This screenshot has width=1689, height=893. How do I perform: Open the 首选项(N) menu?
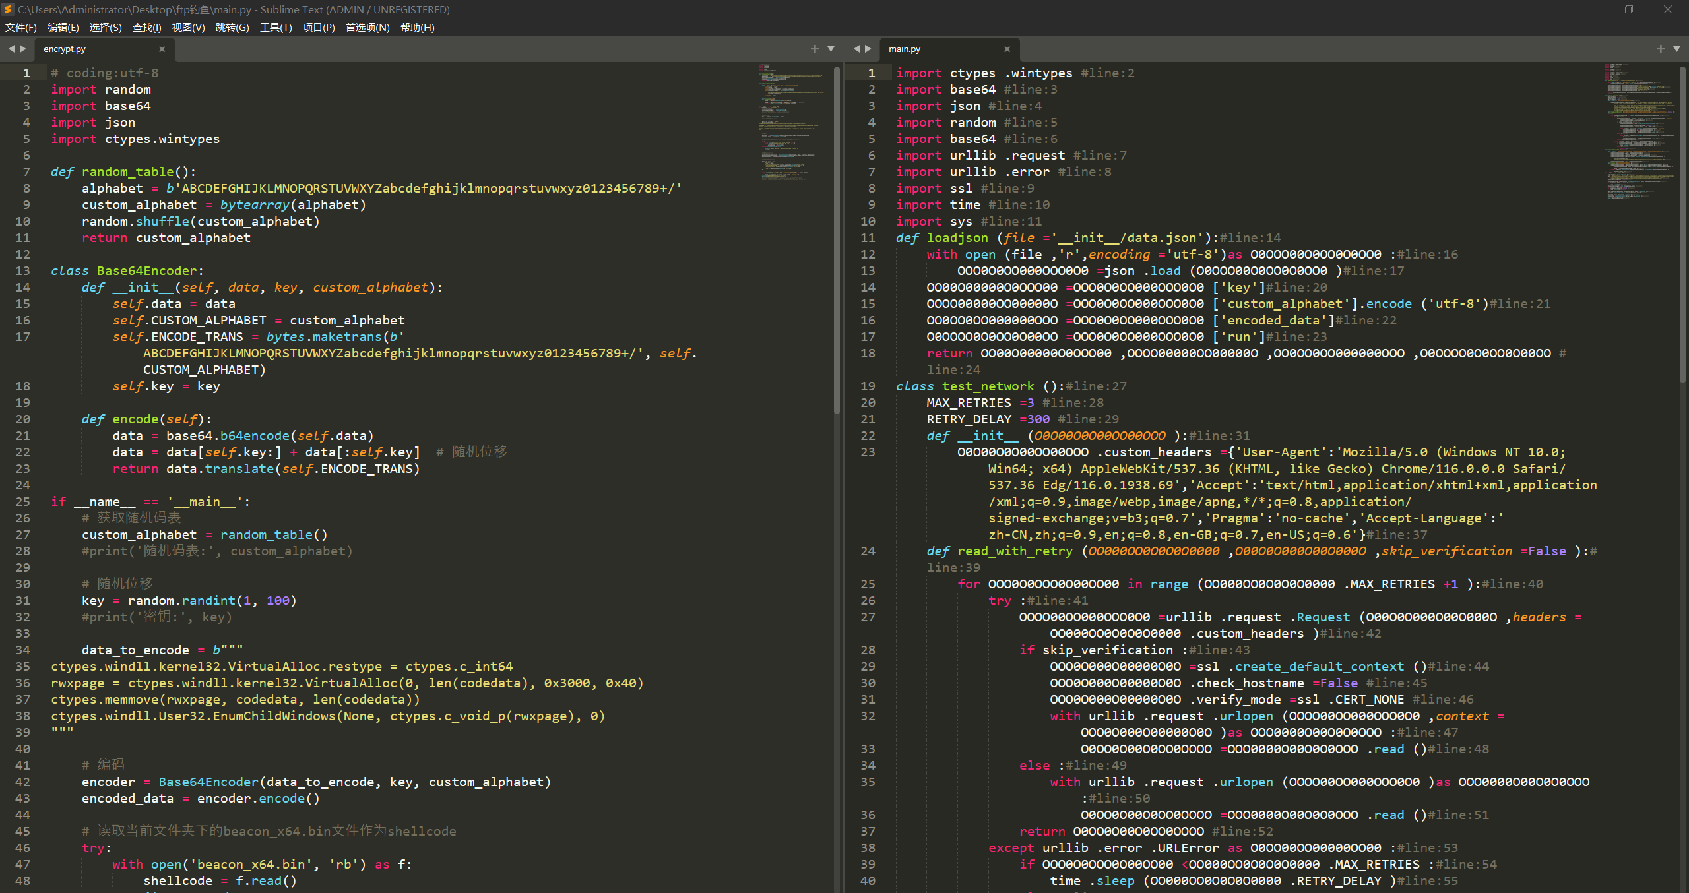coord(367,27)
